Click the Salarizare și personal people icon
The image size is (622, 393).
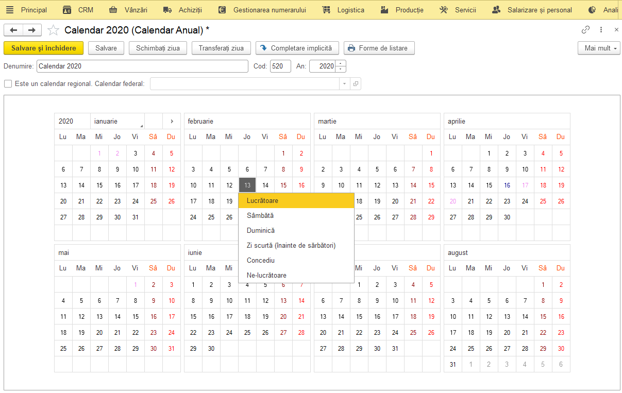[x=496, y=10]
